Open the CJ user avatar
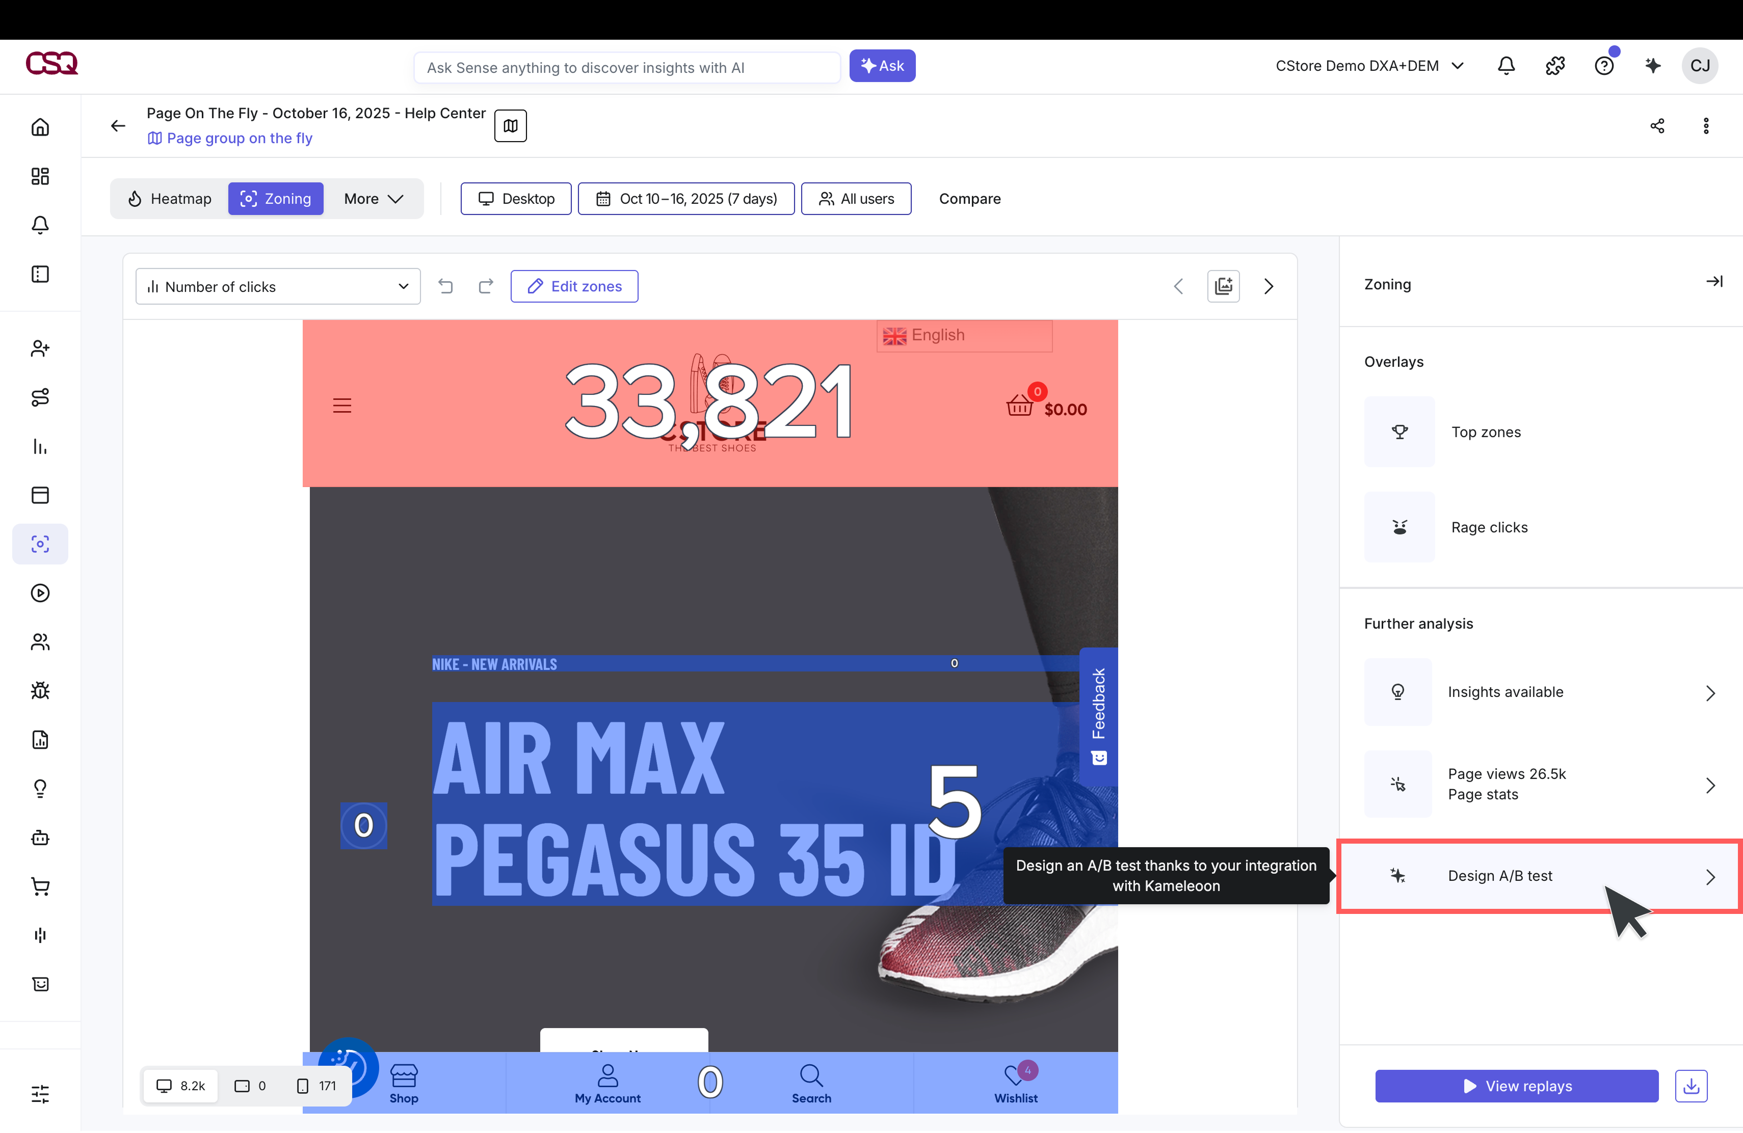Screen dimensions: 1743x1133 click(1701, 66)
